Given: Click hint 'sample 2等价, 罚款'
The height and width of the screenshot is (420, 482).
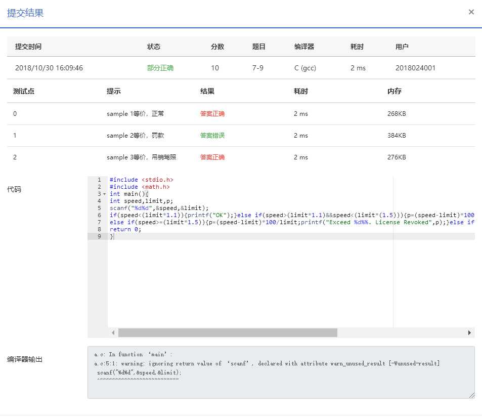Looking at the screenshot, I should (135, 136).
